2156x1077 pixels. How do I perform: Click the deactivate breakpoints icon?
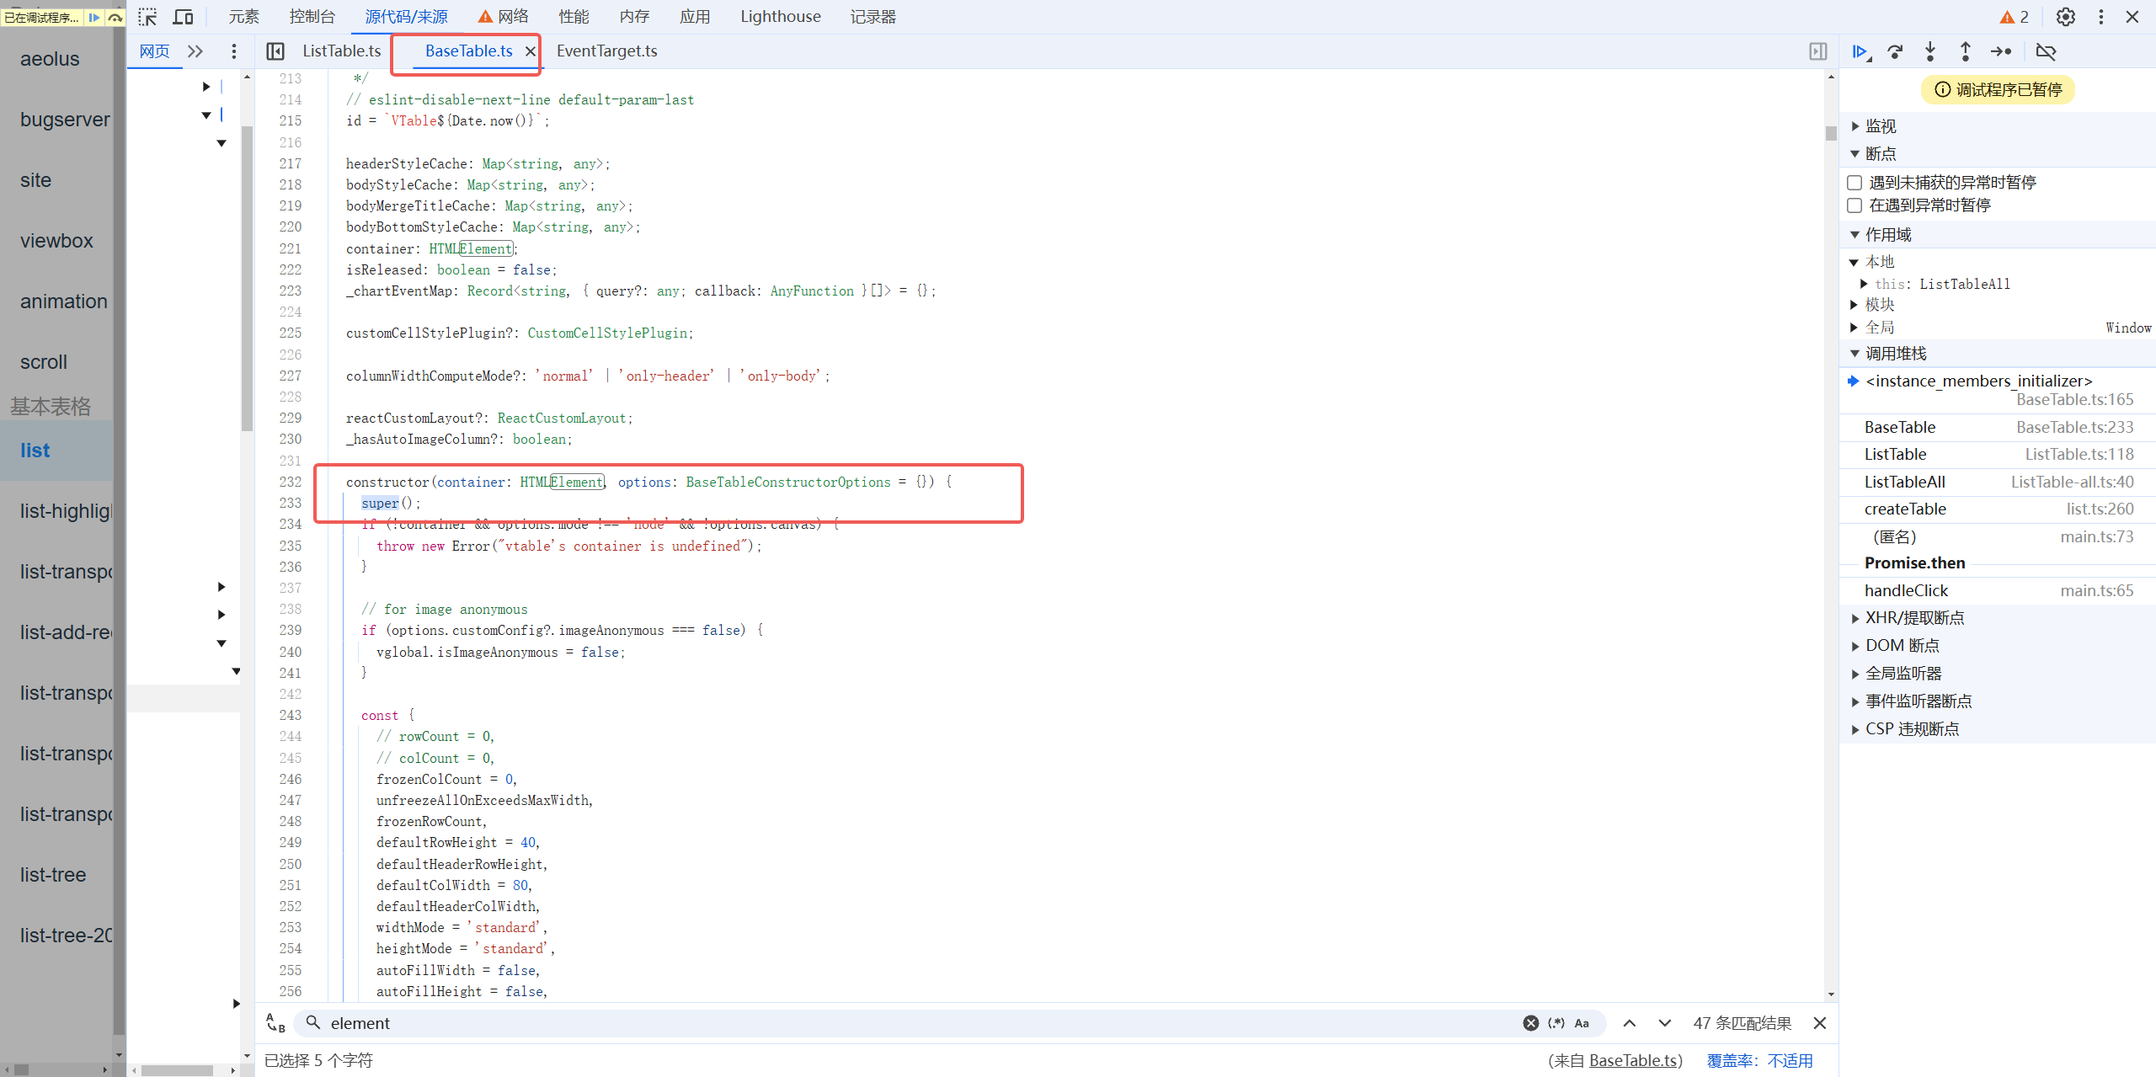(2046, 52)
